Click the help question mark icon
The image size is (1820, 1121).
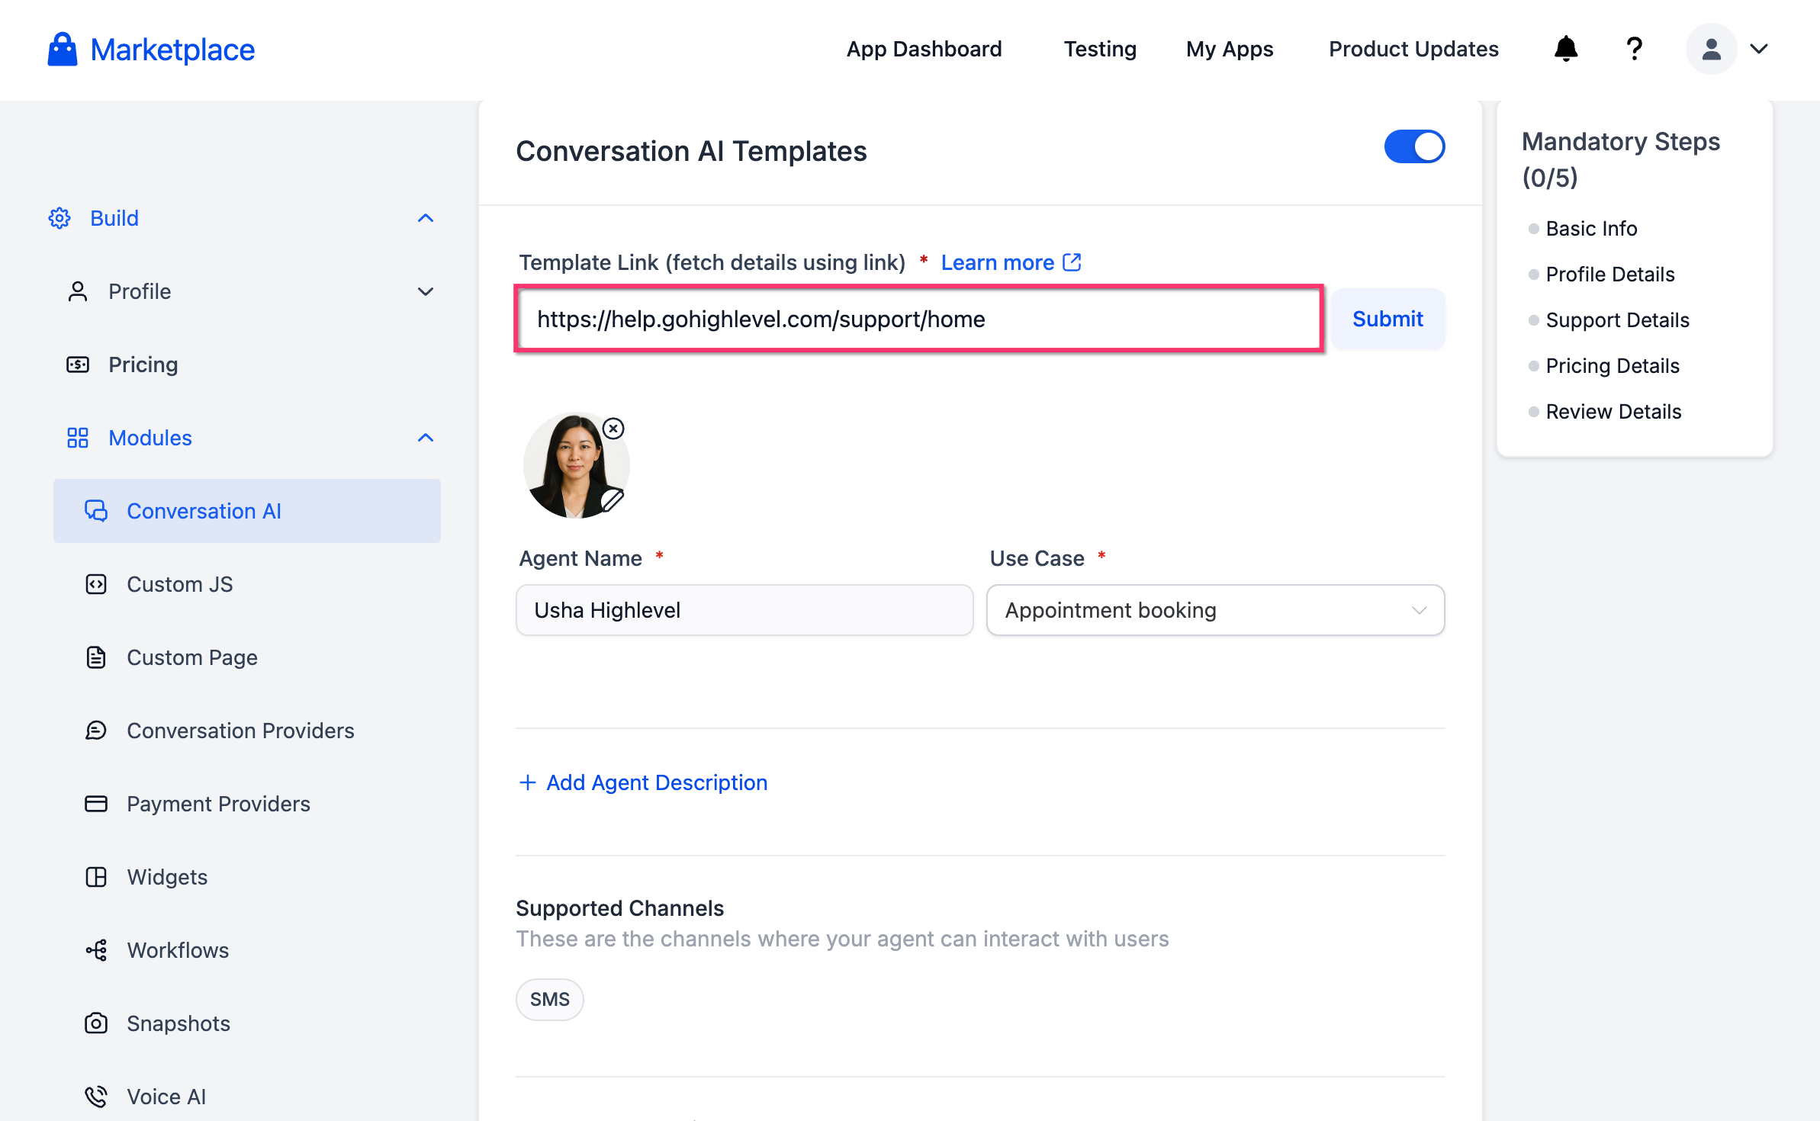[x=1634, y=49]
